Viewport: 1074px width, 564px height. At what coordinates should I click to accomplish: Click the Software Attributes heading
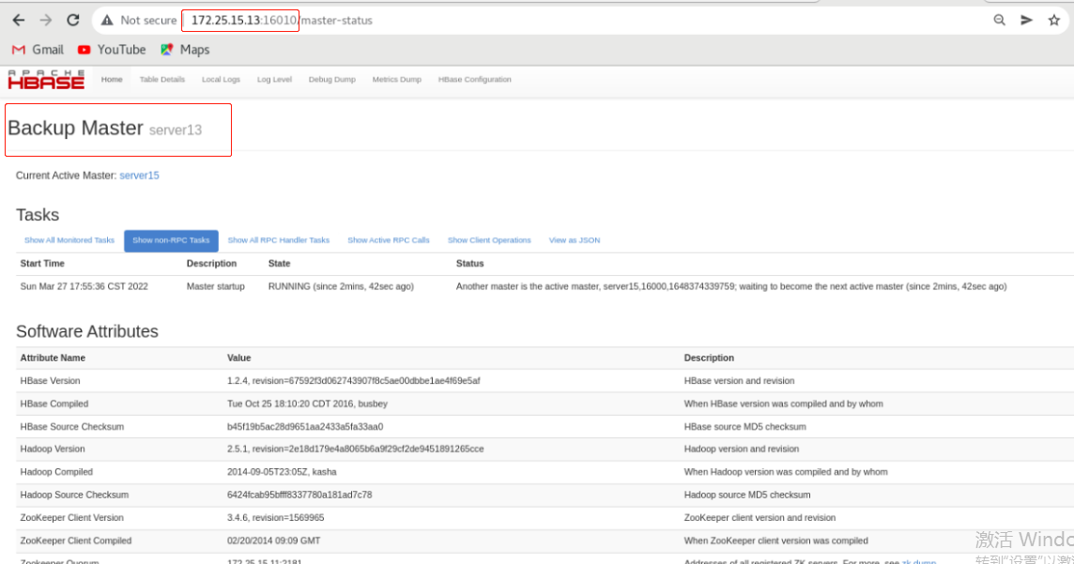point(87,331)
